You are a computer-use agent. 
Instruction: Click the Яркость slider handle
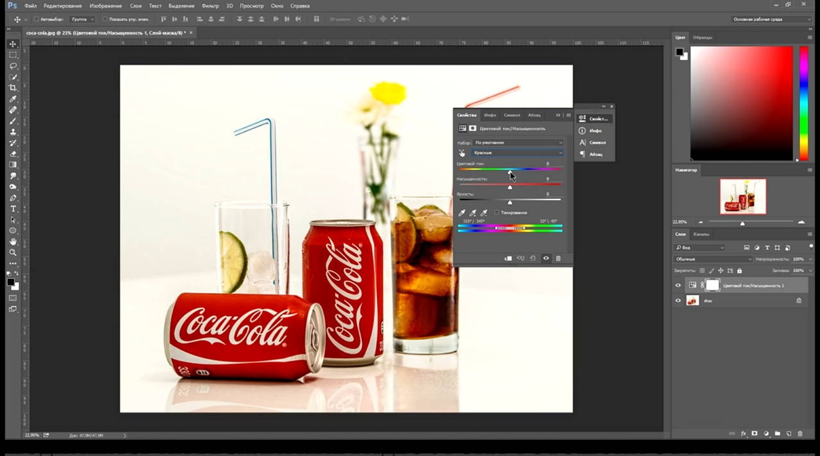(x=510, y=202)
